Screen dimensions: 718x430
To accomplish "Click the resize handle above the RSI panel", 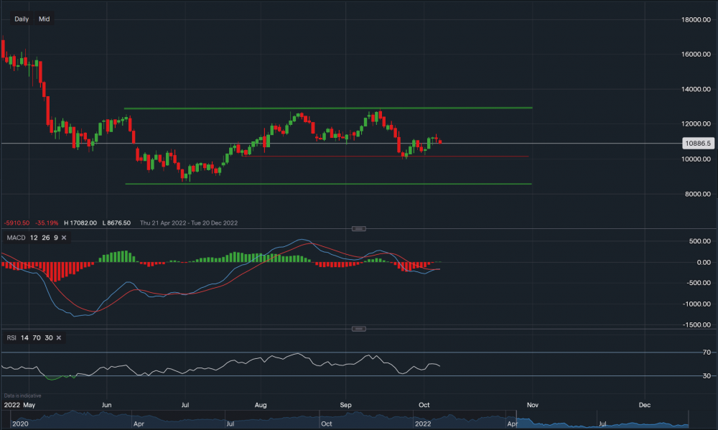I will point(359,328).
